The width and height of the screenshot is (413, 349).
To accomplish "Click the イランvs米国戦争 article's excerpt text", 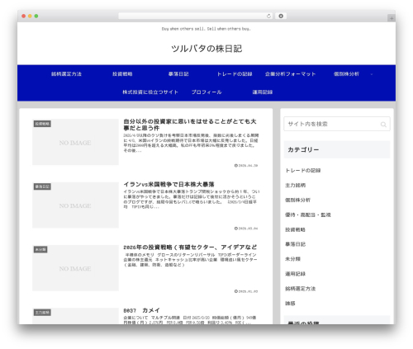I will pos(192,199).
